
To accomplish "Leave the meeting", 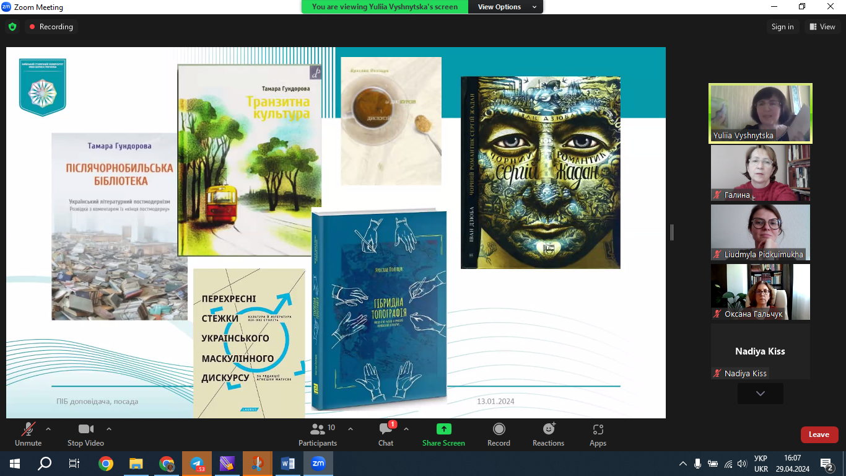I will [819, 434].
